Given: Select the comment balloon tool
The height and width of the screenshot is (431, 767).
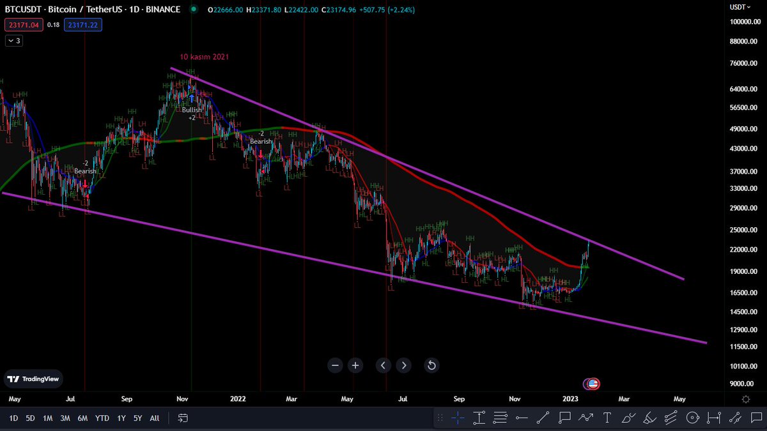Looking at the screenshot, I should pos(755,418).
